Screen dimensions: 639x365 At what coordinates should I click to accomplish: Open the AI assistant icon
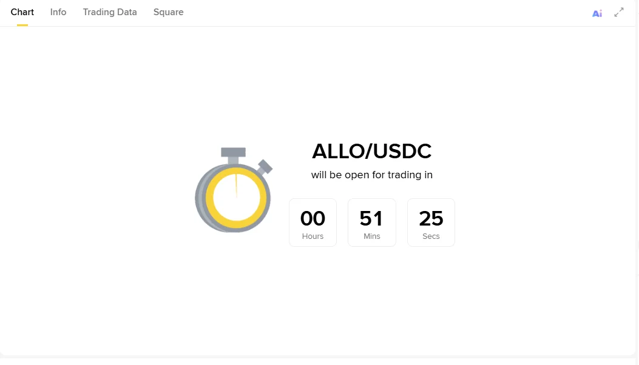tap(597, 13)
